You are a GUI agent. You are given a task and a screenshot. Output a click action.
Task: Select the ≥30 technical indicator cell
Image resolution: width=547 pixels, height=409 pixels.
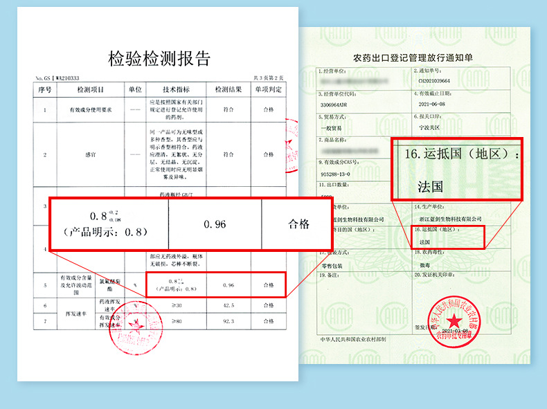tap(177, 305)
